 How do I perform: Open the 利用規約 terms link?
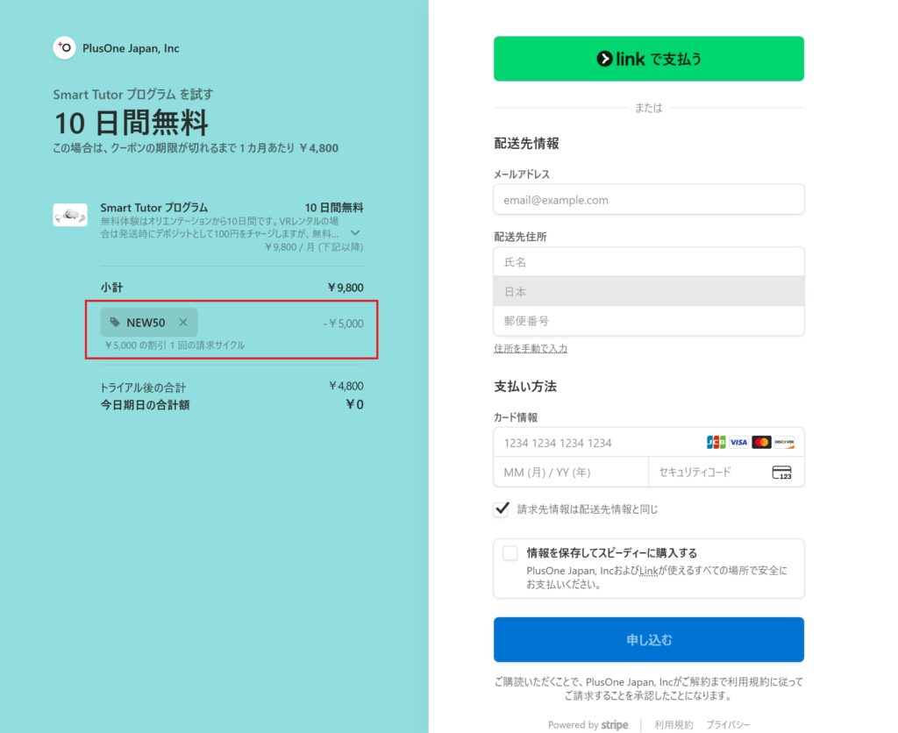coord(673,725)
